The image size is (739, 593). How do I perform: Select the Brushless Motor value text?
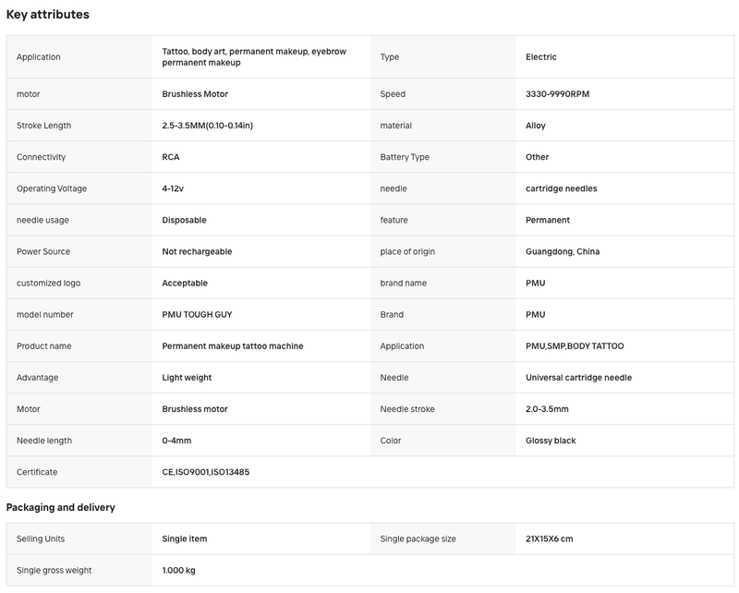pos(195,94)
